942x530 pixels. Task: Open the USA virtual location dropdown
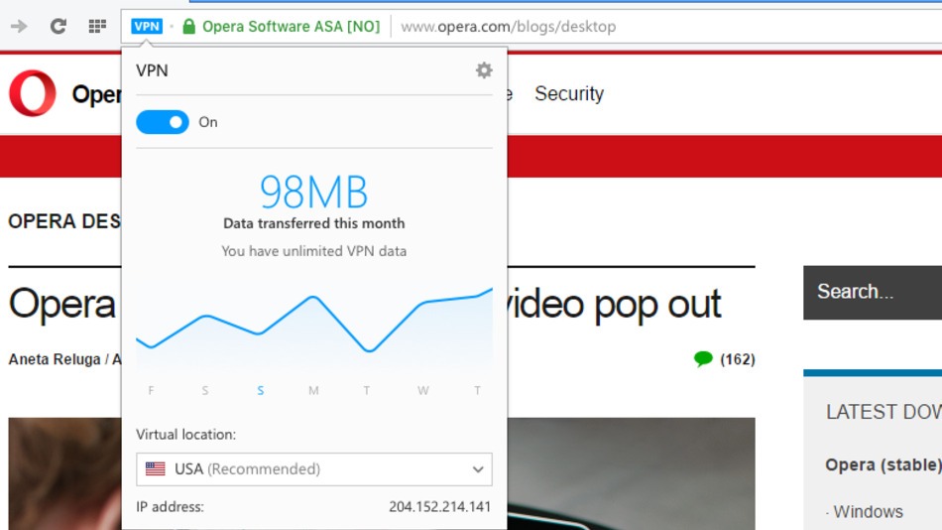point(313,469)
